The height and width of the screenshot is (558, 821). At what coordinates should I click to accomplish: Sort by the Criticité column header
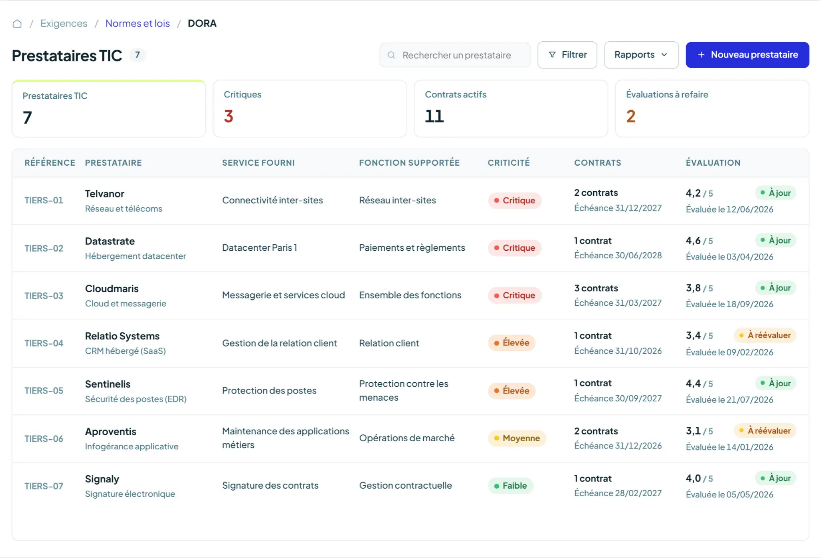[x=509, y=162]
